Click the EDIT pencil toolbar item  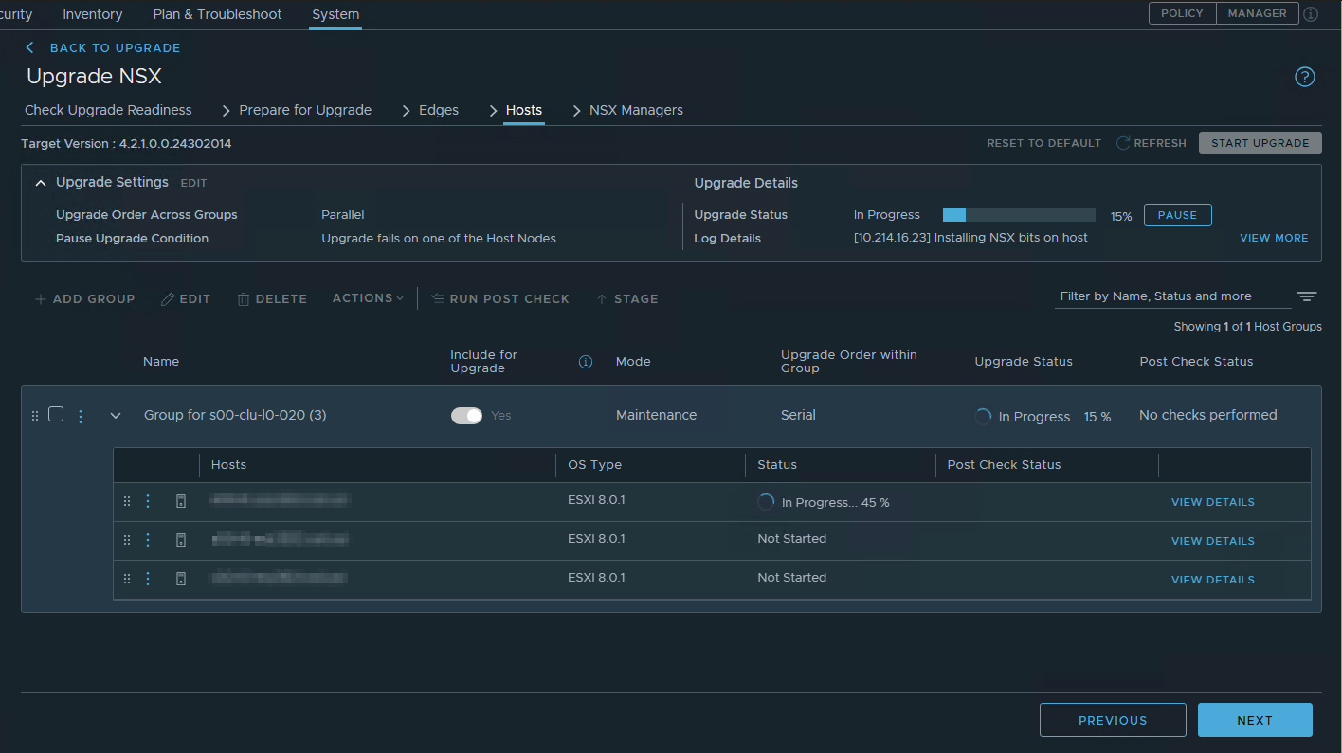tap(186, 298)
